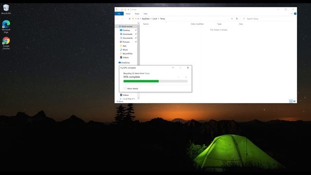Click the Music note icon in sidebar
Viewport: 311px width, 175px height.
(x=121, y=50)
